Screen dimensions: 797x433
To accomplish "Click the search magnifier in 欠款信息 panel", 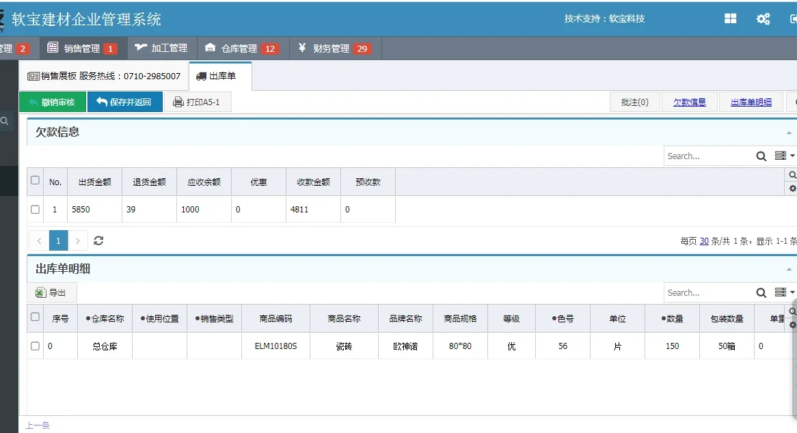I will (x=761, y=156).
